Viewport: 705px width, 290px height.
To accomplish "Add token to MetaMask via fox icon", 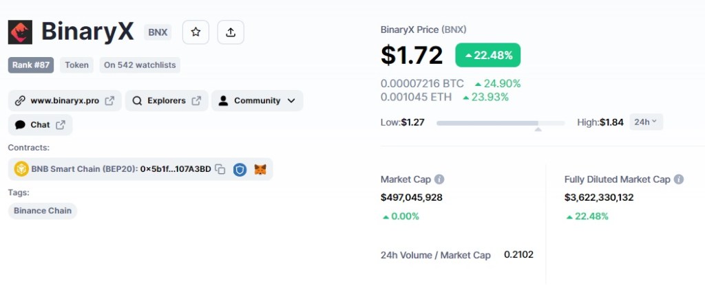I will [x=260, y=169].
